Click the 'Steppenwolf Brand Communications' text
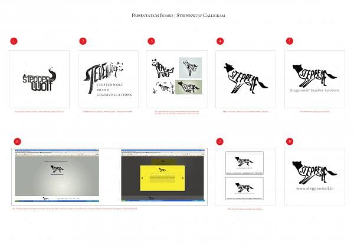 coord(114,89)
